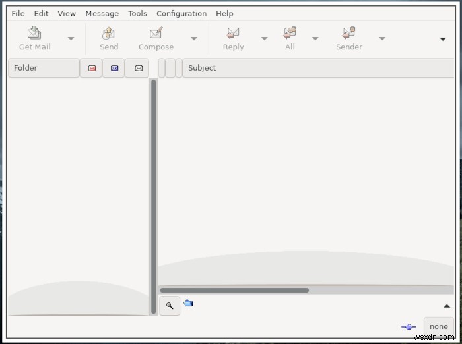Screen dimensions: 462x344
Task: Click the Subject column header
Action: pos(318,68)
